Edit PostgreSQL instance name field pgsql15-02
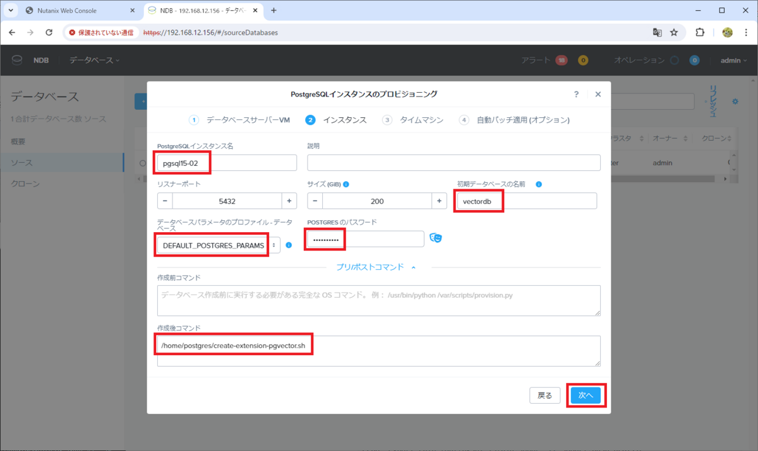758x451 pixels. click(x=227, y=163)
